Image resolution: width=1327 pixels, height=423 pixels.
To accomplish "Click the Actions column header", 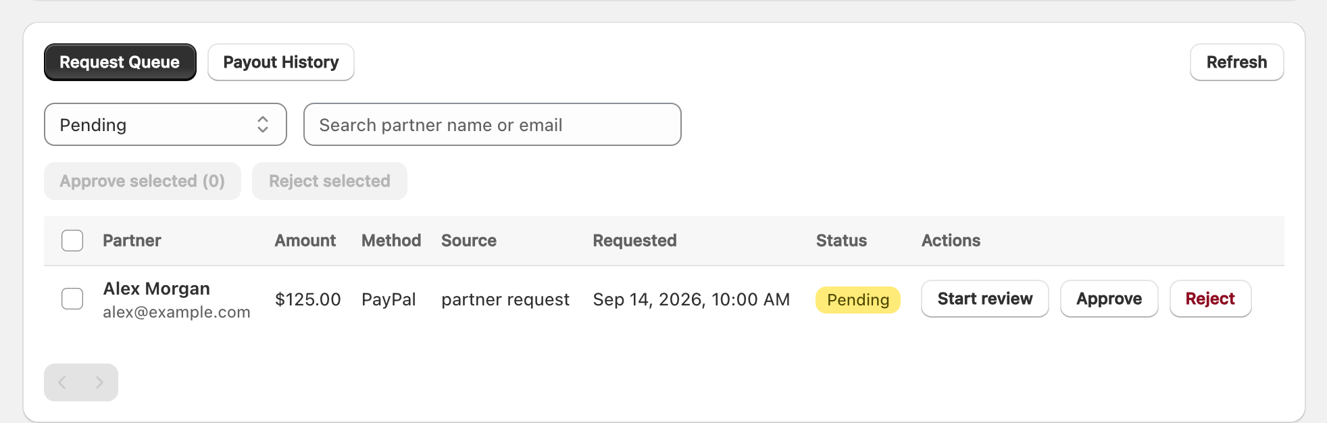I will [951, 241].
